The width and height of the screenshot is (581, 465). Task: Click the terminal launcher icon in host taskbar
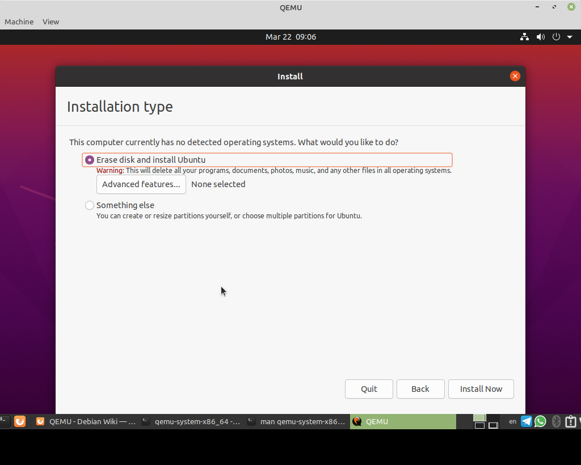click(x=5, y=421)
